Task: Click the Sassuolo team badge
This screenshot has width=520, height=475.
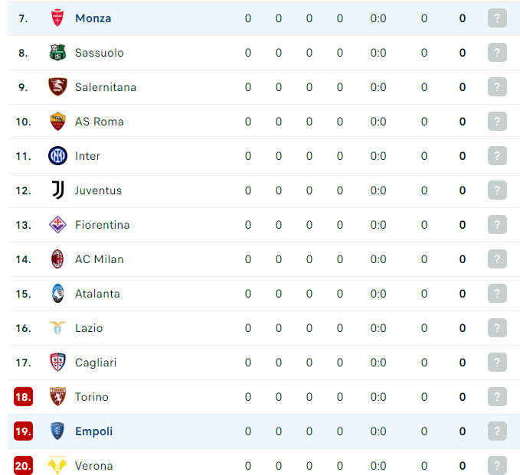Action: 57,52
